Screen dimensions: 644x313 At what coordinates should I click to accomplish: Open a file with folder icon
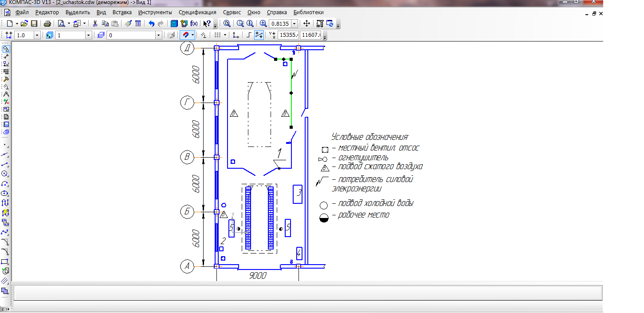pyautogui.click(x=24, y=24)
